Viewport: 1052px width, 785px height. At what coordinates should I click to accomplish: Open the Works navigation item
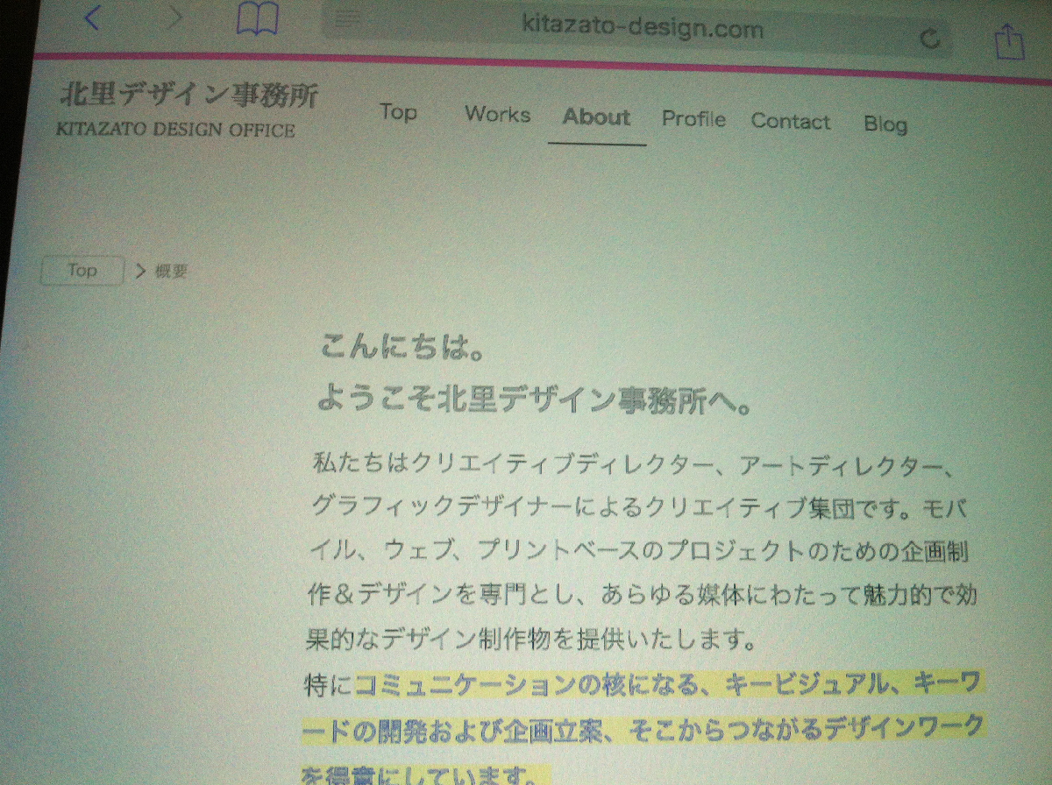[x=497, y=114]
